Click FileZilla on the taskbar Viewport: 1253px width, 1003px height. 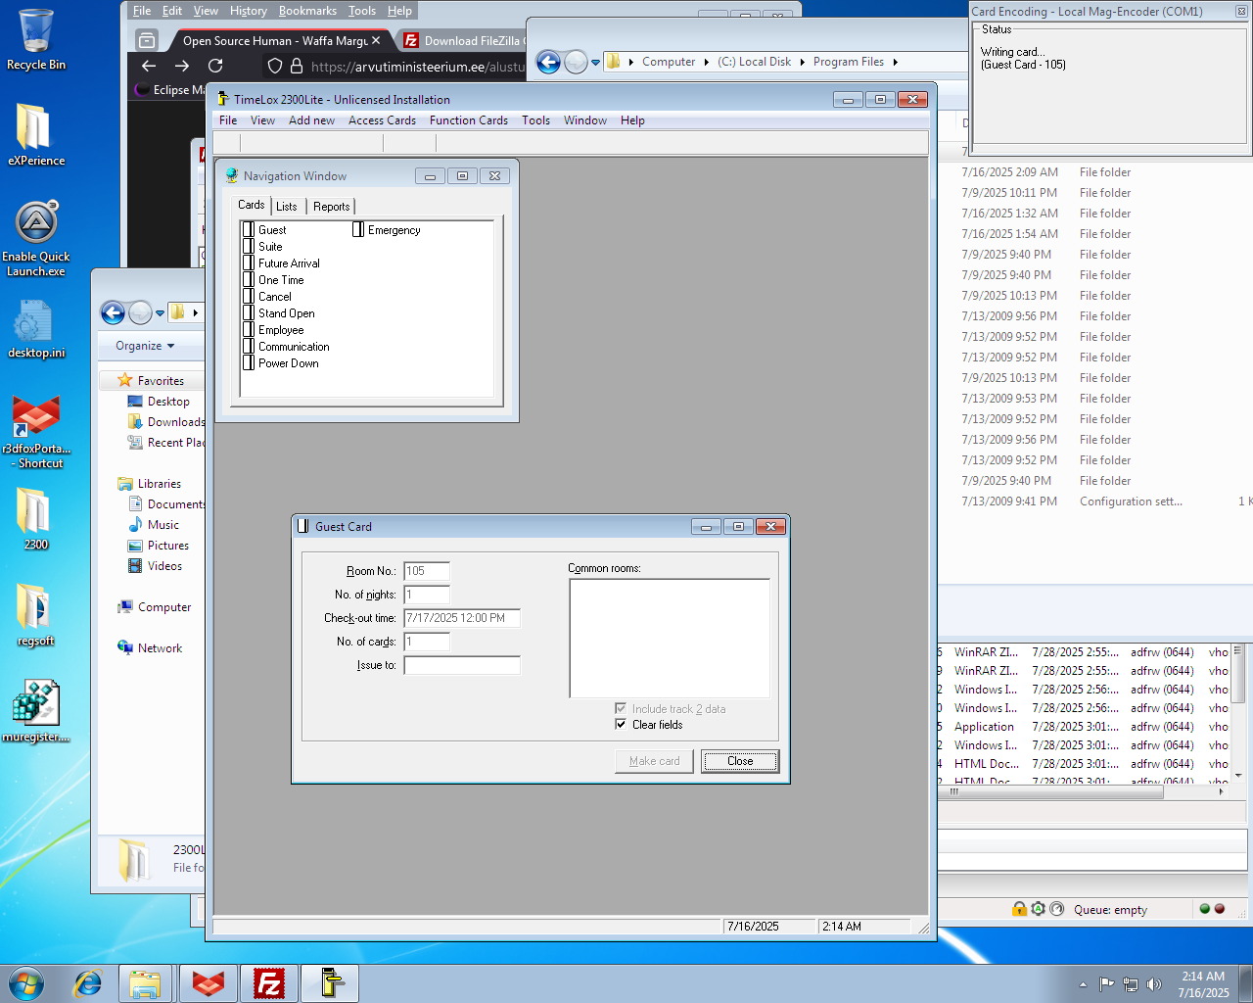coord(269,983)
